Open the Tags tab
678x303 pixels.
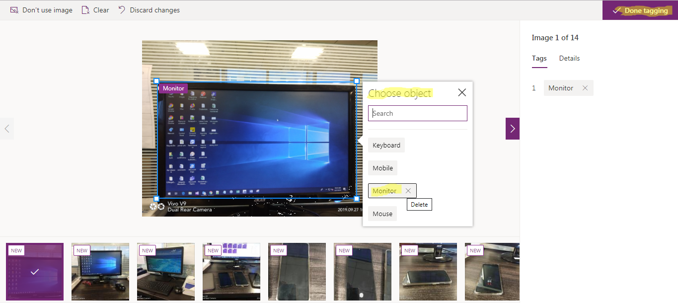pos(539,58)
